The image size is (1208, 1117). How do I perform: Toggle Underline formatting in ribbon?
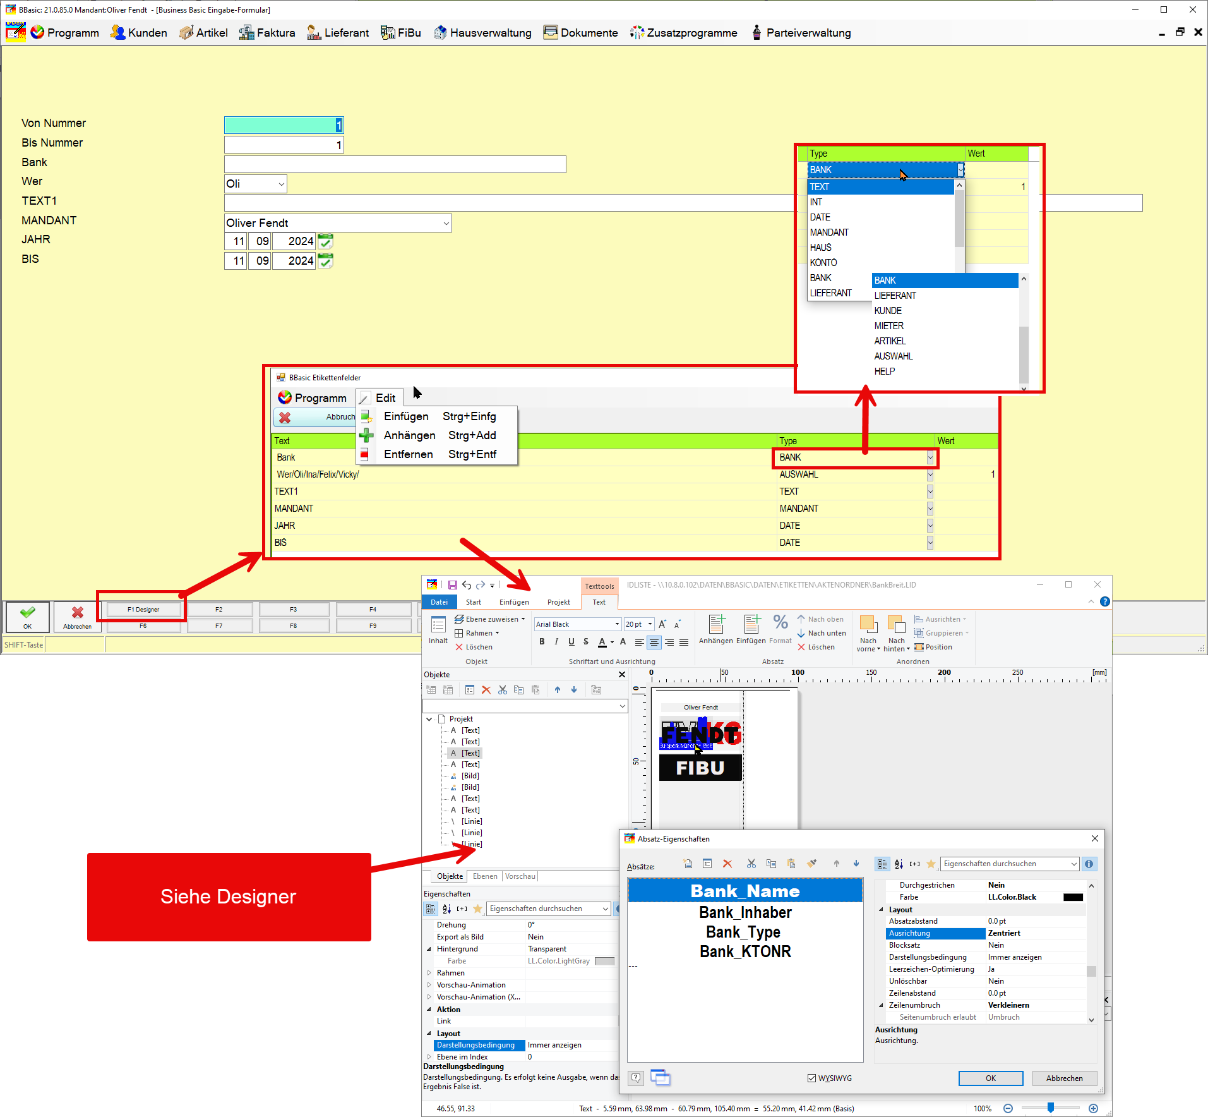point(571,642)
